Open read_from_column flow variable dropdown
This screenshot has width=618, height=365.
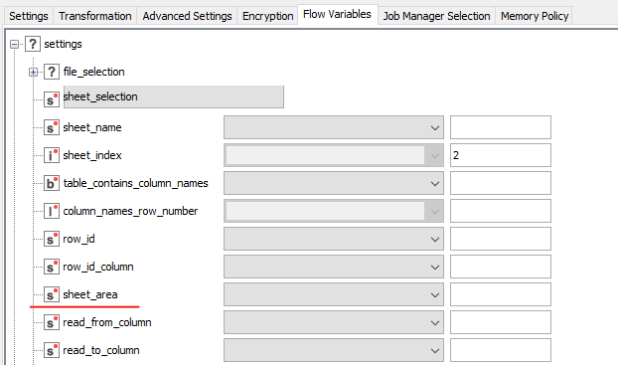[x=334, y=322]
